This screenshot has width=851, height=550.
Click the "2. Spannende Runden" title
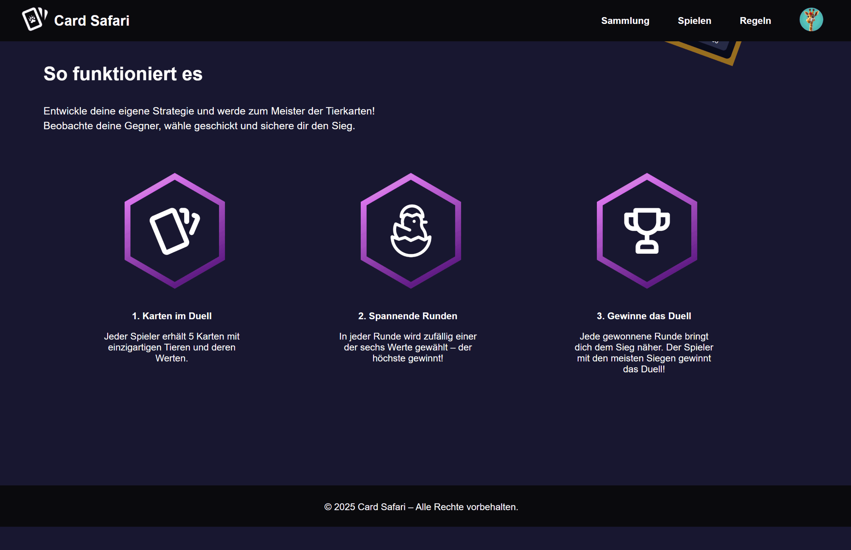coord(408,316)
